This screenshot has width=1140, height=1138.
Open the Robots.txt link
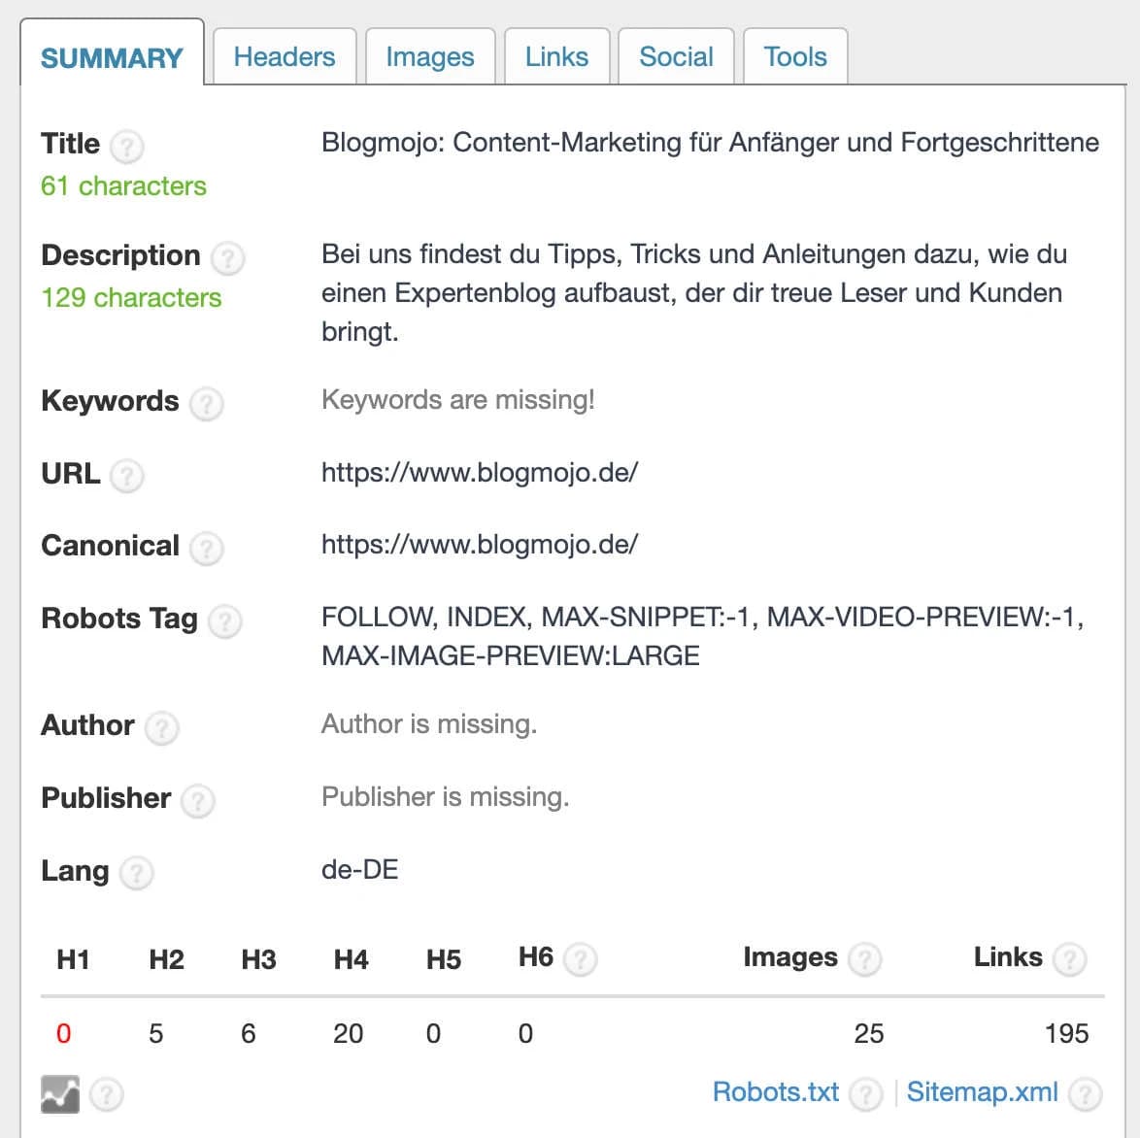coord(775,1091)
